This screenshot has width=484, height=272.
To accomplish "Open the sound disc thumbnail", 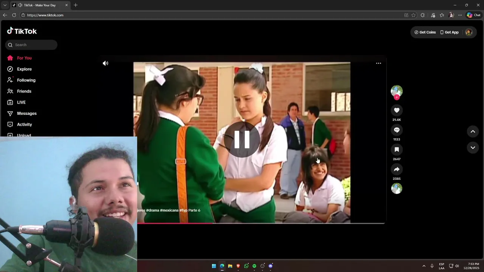I will pos(397,189).
